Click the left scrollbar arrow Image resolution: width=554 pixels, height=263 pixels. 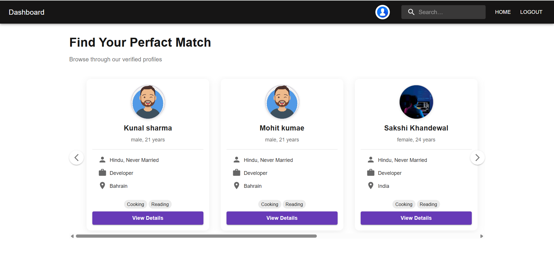tap(72, 236)
